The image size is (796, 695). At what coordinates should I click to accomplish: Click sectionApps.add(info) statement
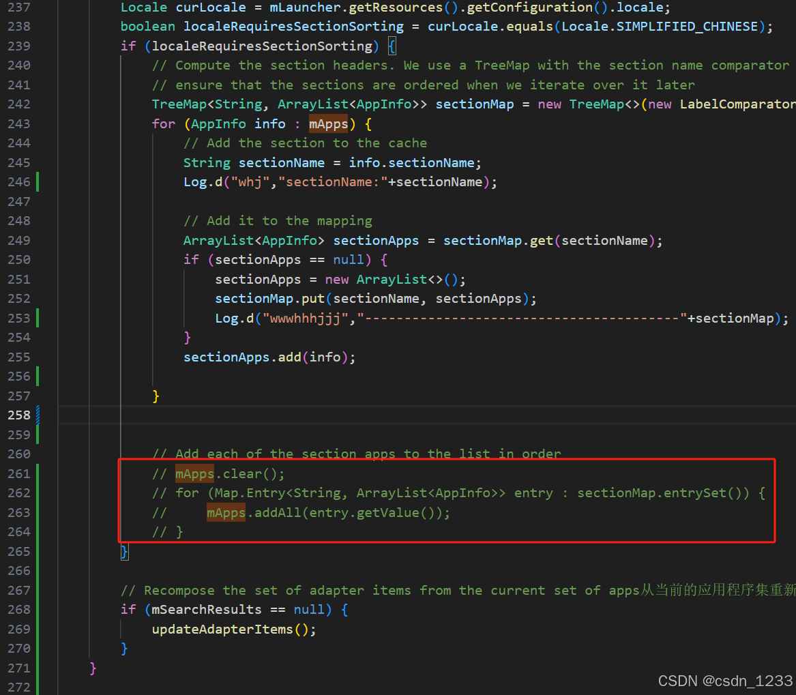269,357
